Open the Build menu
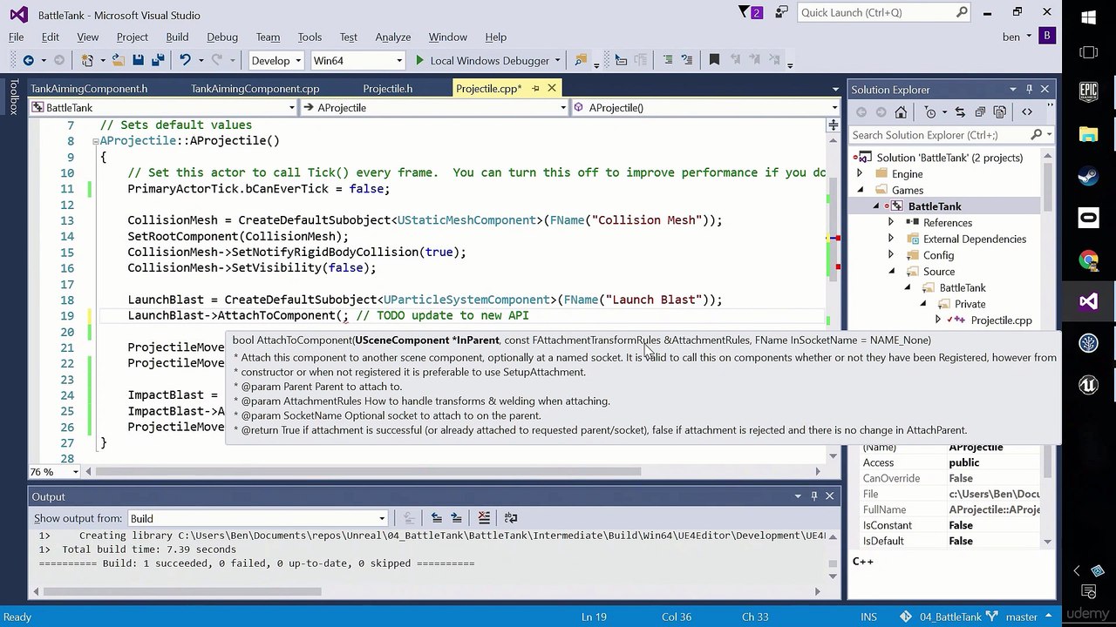Viewport: 1116px width, 627px height. (x=177, y=37)
